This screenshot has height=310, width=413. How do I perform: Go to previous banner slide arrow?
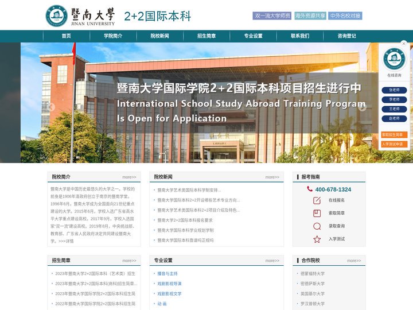coord(52,107)
